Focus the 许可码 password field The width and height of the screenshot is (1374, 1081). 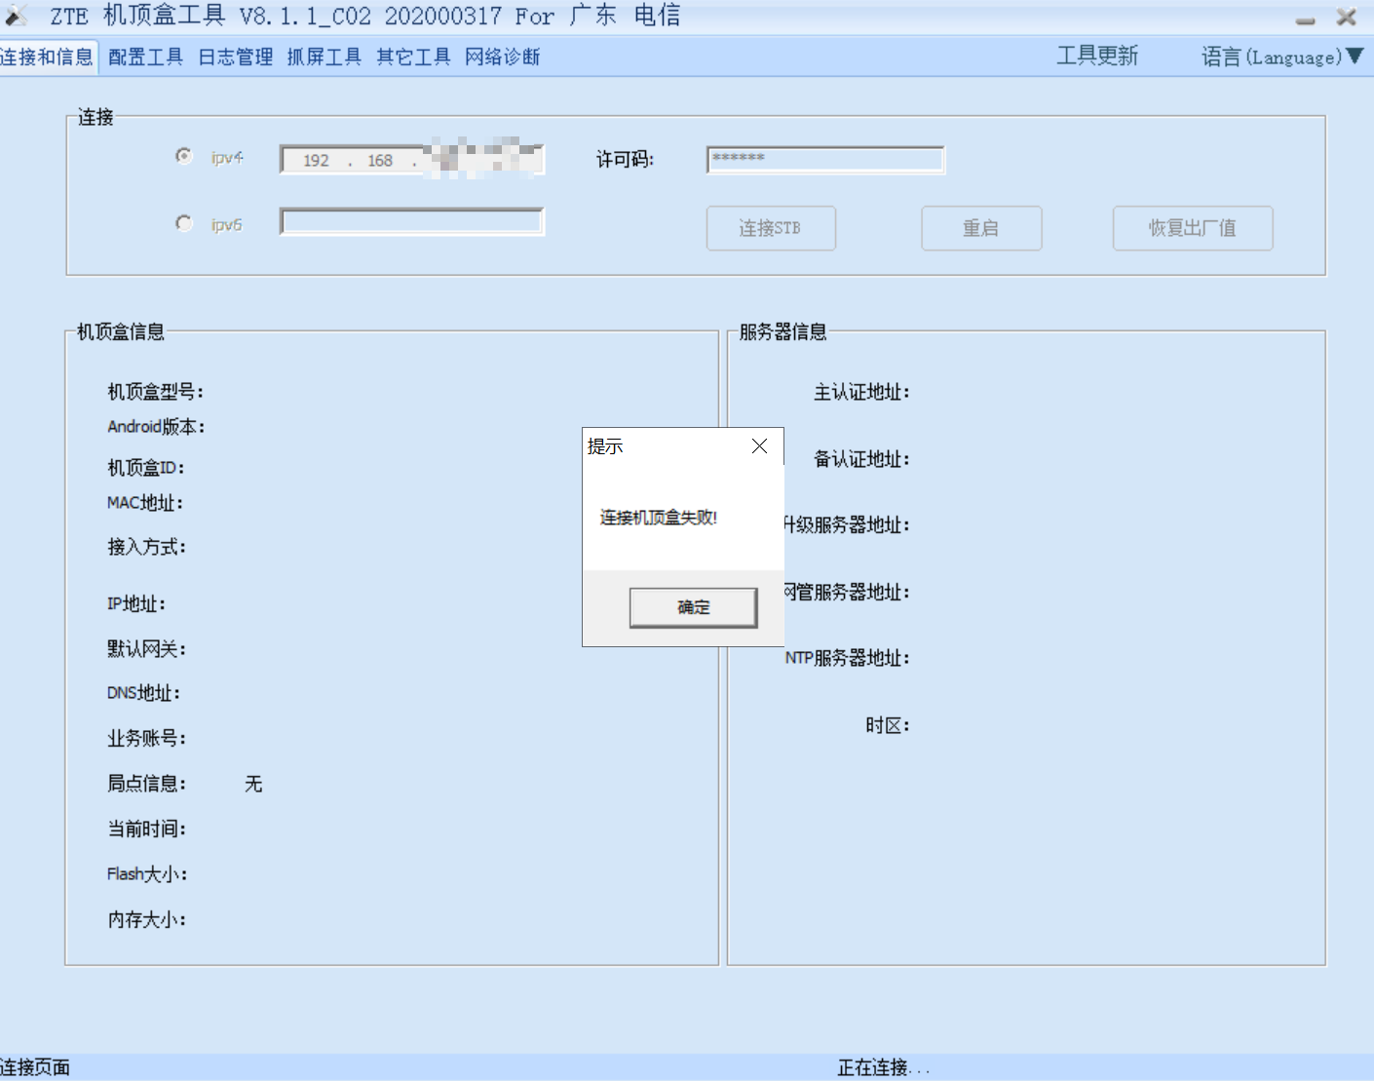pos(825,160)
